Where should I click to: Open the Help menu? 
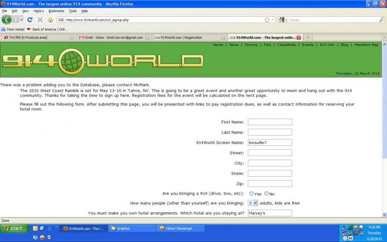(85, 11)
